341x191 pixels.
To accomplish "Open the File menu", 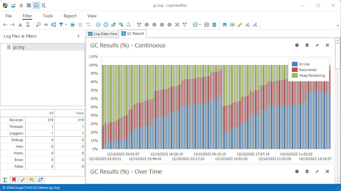I will pyautogui.click(x=9, y=16).
